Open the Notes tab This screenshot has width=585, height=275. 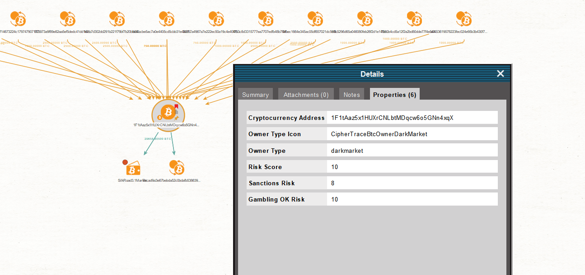pos(351,94)
